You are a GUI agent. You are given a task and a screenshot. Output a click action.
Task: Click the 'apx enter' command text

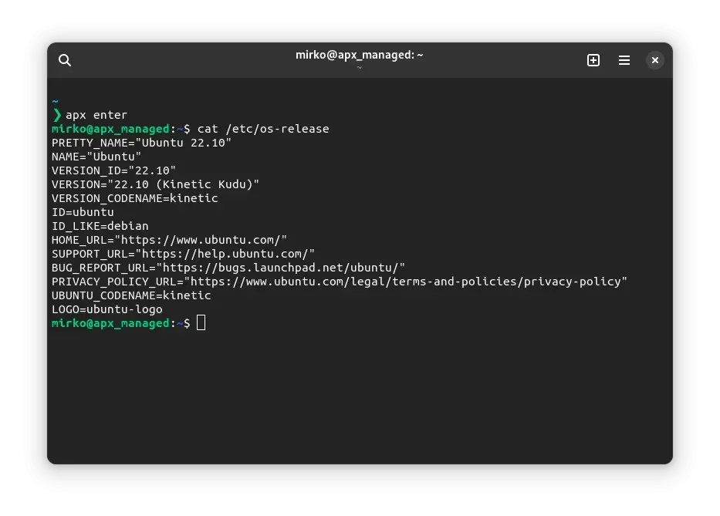click(x=96, y=115)
